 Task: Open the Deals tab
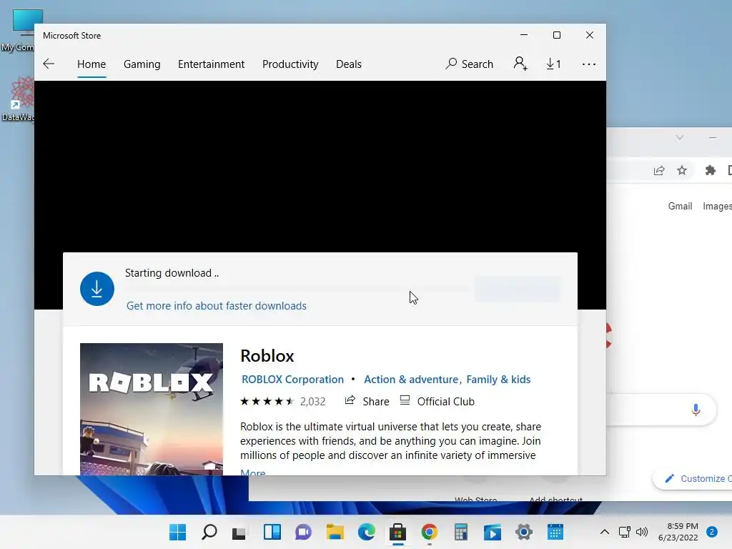point(349,64)
